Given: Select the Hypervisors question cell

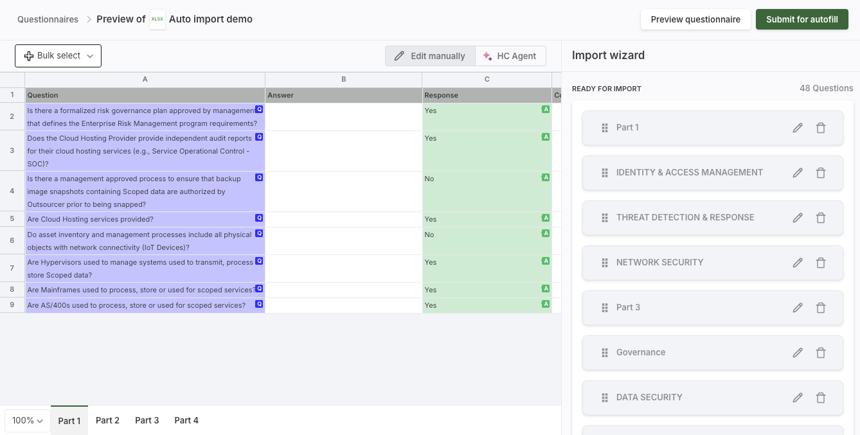Looking at the screenshot, I should point(145,269).
